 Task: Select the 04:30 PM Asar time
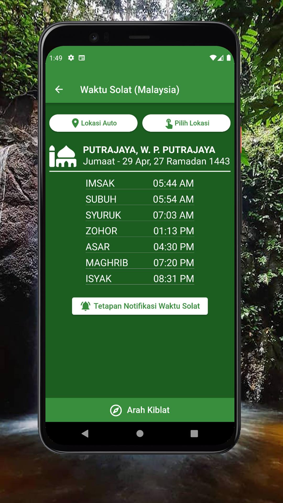pos(173,247)
